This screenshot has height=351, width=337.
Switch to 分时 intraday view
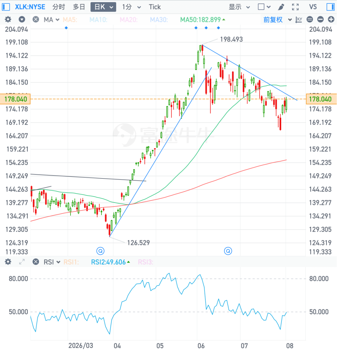(x=59, y=7)
